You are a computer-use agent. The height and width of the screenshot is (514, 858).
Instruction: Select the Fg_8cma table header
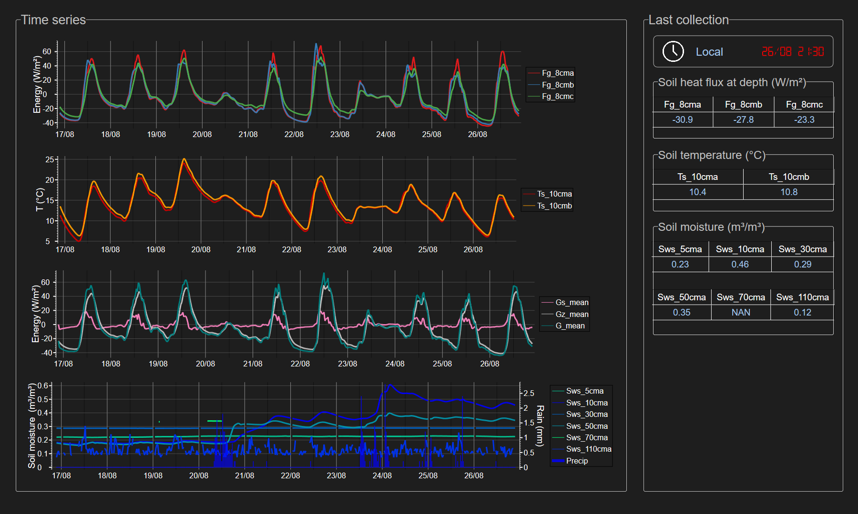[x=682, y=105]
